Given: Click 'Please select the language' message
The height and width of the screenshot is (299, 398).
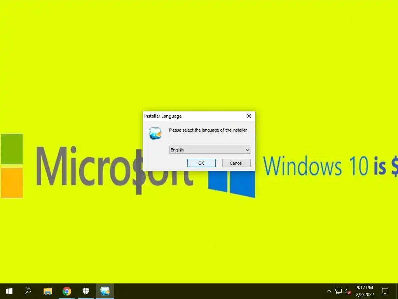Looking at the screenshot, I should tap(208, 130).
